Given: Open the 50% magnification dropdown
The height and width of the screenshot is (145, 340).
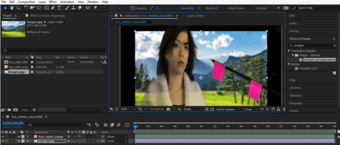Looking at the screenshot, I should pyautogui.click(x=128, y=109).
